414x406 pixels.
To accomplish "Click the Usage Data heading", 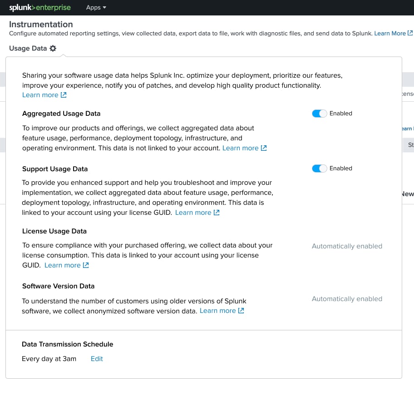I will click(x=28, y=48).
